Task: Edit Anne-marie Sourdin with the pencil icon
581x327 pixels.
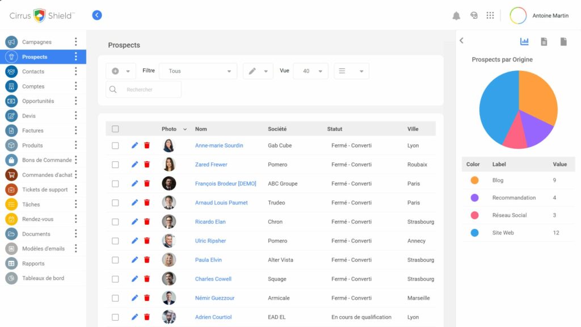Action: pyautogui.click(x=134, y=145)
